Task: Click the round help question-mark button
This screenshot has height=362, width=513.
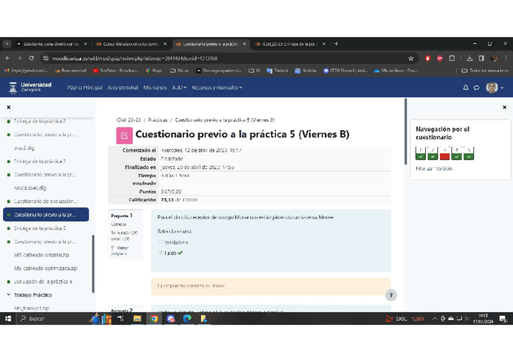Action: (x=391, y=295)
